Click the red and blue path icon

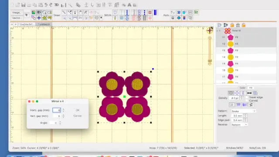[184, 18]
